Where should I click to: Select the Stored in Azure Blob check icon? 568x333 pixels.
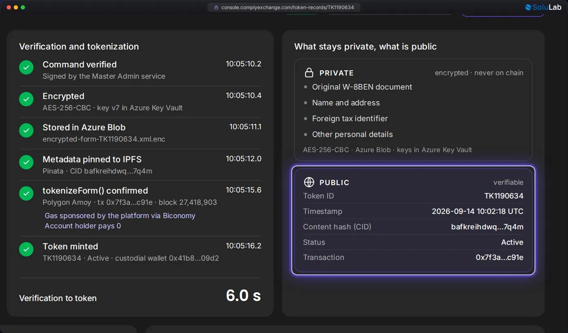[x=26, y=130]
